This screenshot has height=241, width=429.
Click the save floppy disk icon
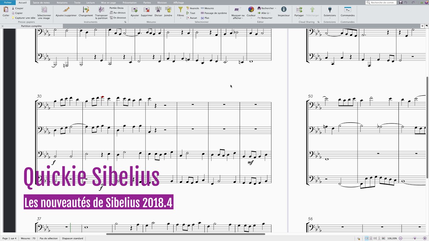click(x=401, y=2)
